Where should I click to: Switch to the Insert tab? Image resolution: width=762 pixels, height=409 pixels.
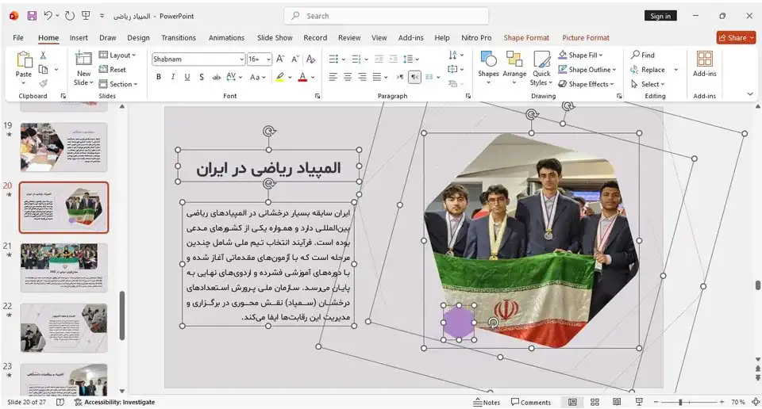[x=79, y=38]
